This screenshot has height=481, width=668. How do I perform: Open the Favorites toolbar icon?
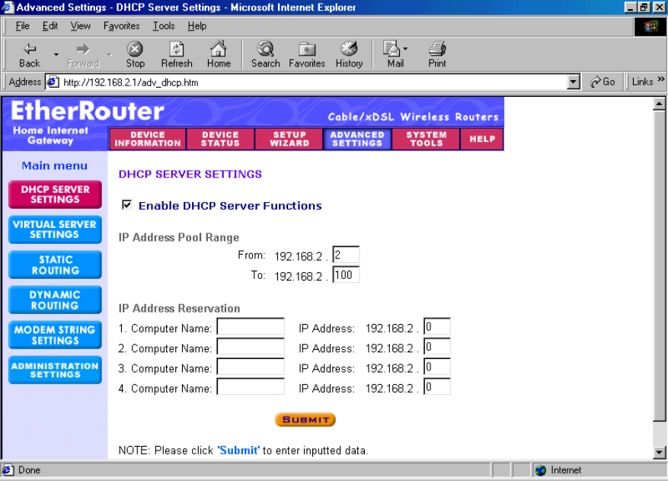[x=307, y=49]
